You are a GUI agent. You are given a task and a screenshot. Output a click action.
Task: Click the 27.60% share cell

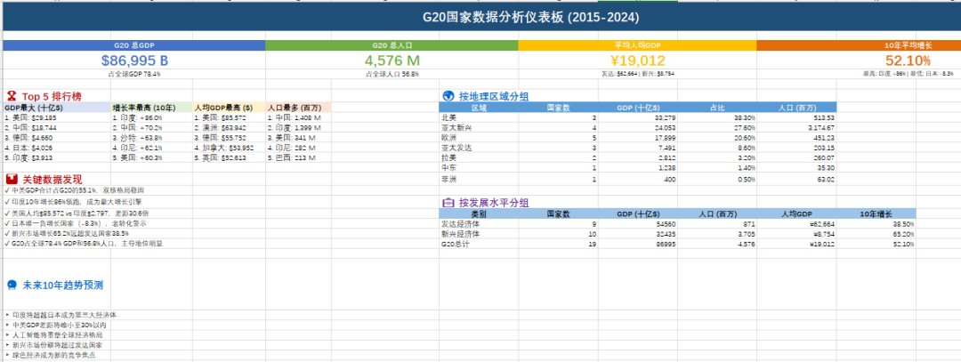[x=717, y=127]
